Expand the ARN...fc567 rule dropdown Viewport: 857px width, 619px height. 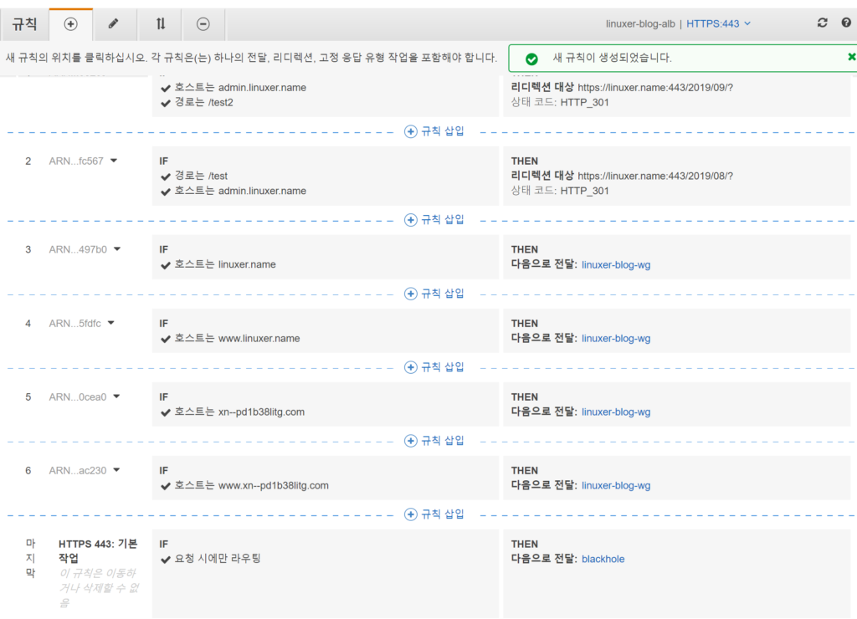114,161
